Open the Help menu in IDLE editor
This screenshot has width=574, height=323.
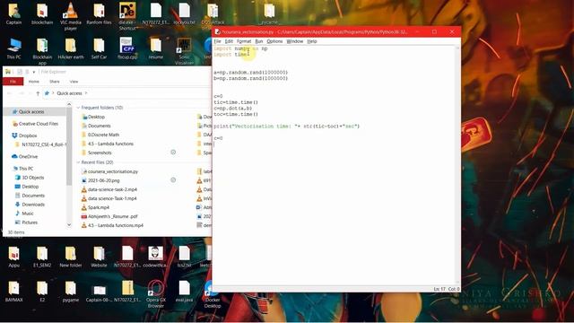pos(312,41)
